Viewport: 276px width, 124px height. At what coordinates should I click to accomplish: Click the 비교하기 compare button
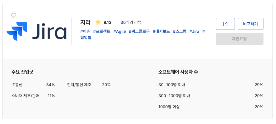coord(250,24)
